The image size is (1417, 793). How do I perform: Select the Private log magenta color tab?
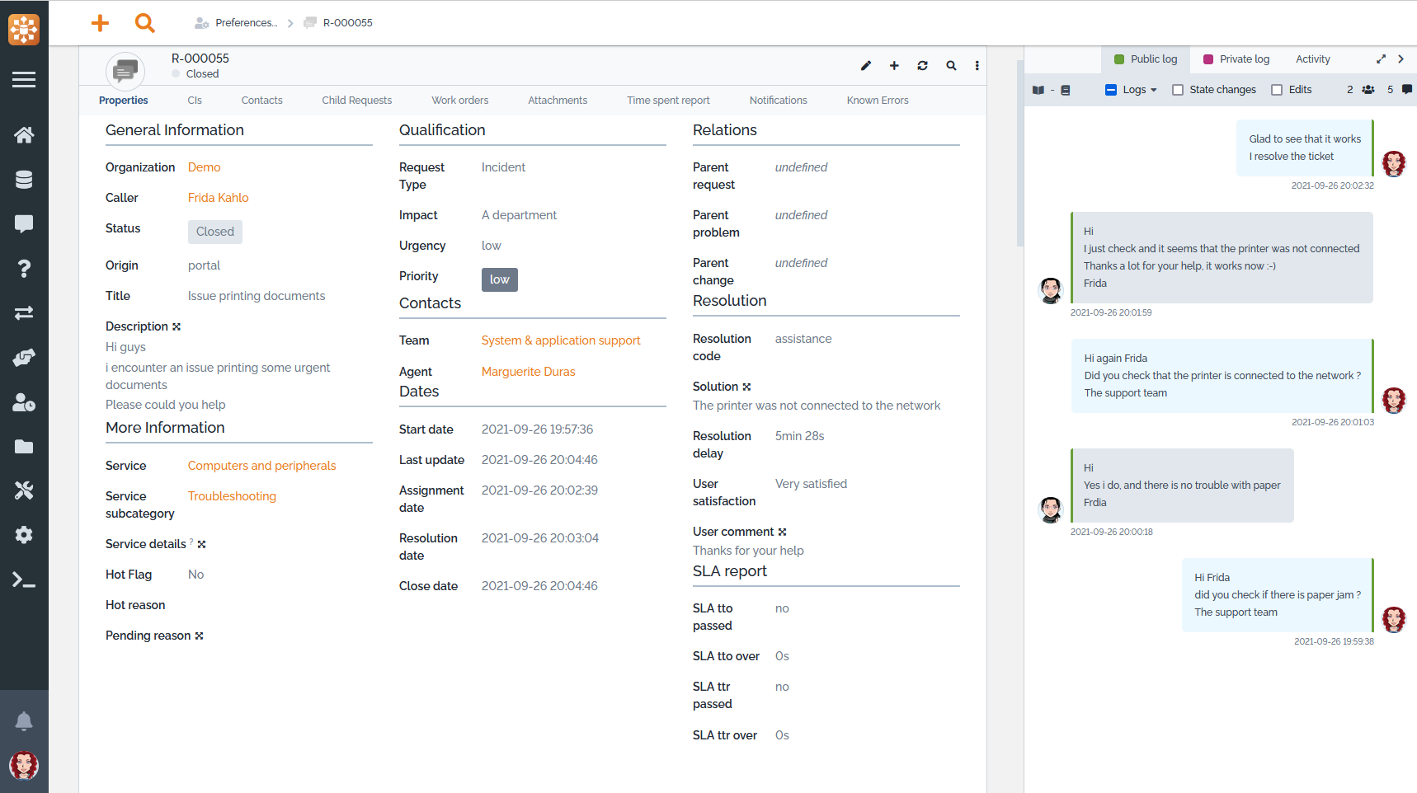[x=1236, y=59]
